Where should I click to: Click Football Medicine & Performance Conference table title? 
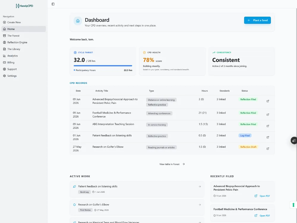coord(112,115)
